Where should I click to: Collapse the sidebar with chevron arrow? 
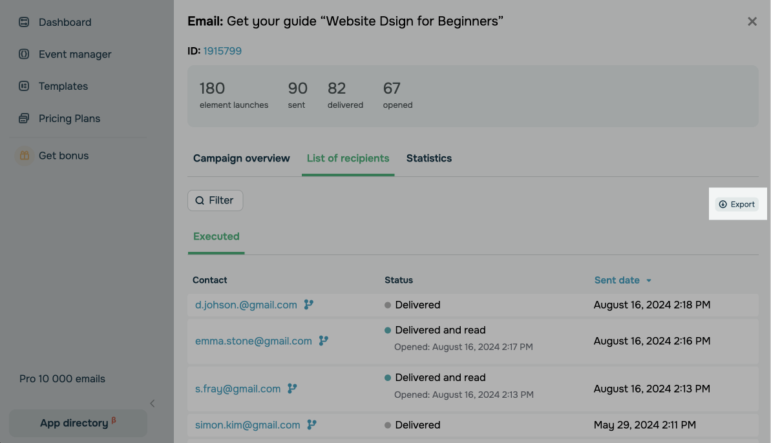(x=153, y=404)
